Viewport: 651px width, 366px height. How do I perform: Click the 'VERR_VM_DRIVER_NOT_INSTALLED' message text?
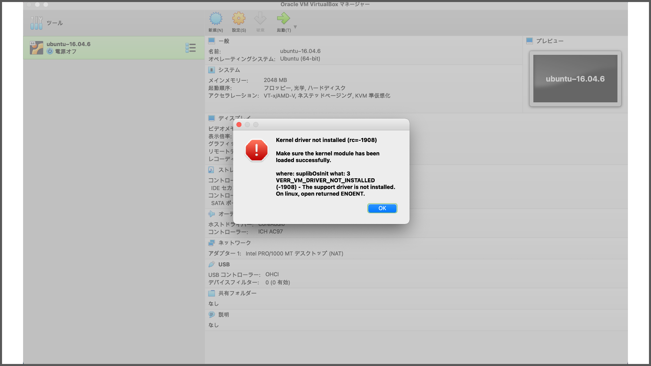(x=325, y=180)
